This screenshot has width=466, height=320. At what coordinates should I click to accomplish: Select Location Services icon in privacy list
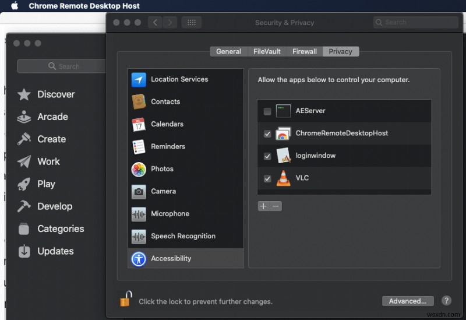(x=139, y=80)
